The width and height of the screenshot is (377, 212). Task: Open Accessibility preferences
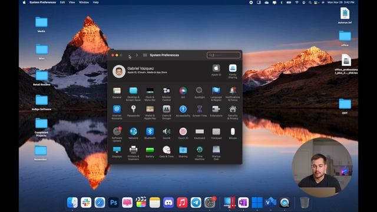(183, 111)
